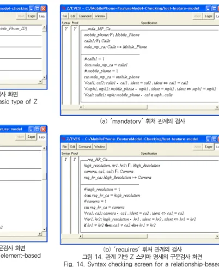Toggle Eager in the bottom-left feature-model window
This screenshot has height=267, width=219.
(x=31, y=137)
